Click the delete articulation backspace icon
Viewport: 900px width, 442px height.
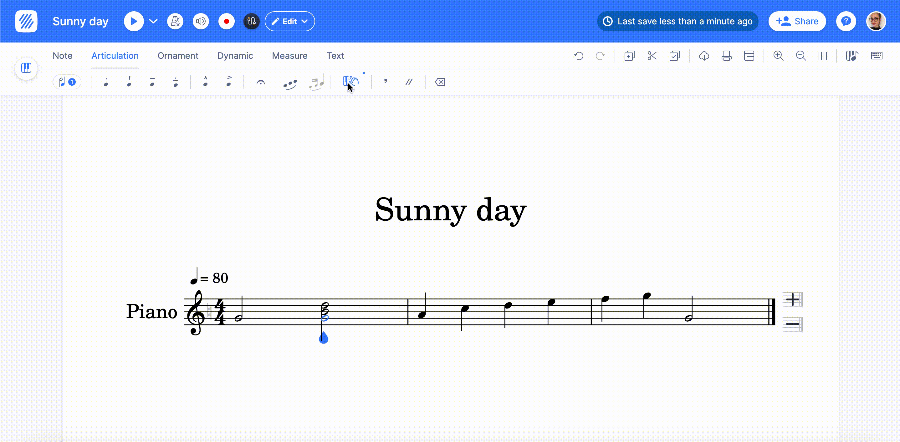(x=440, y=82)
